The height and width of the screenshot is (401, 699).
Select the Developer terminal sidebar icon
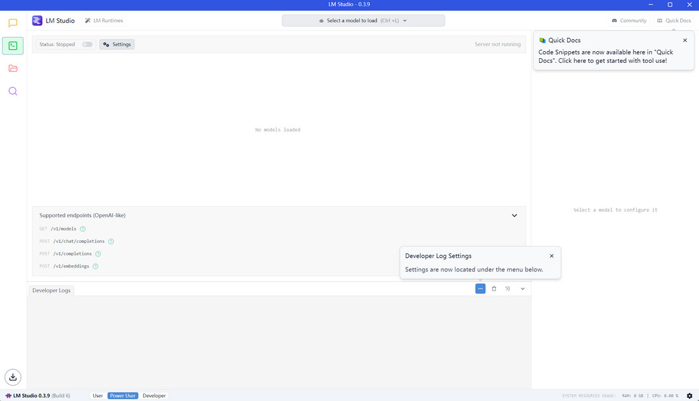coord(13,45)
